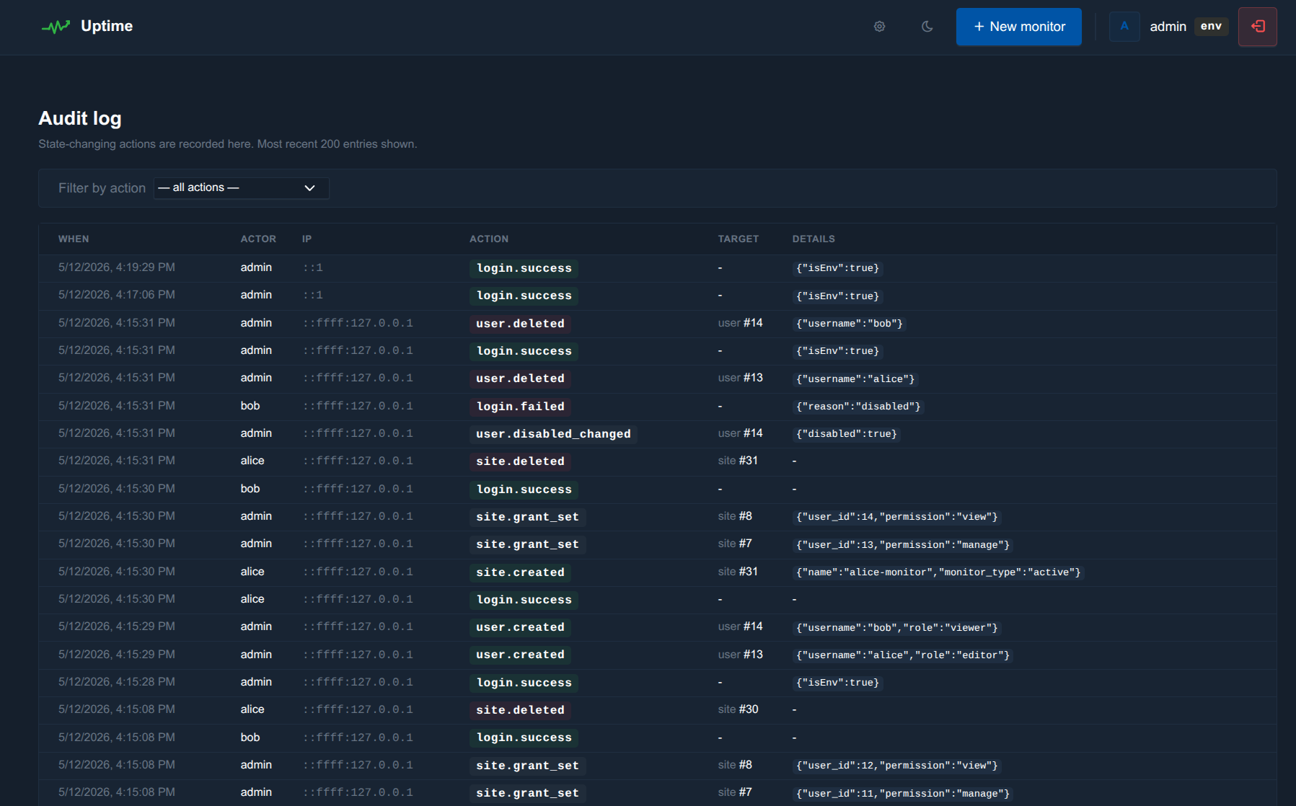Image resolution: width=1296 pixels, height=806 pixels.
Task: Click details {"user_id":13,"permission":"manage"}
Action: (903, 545)
